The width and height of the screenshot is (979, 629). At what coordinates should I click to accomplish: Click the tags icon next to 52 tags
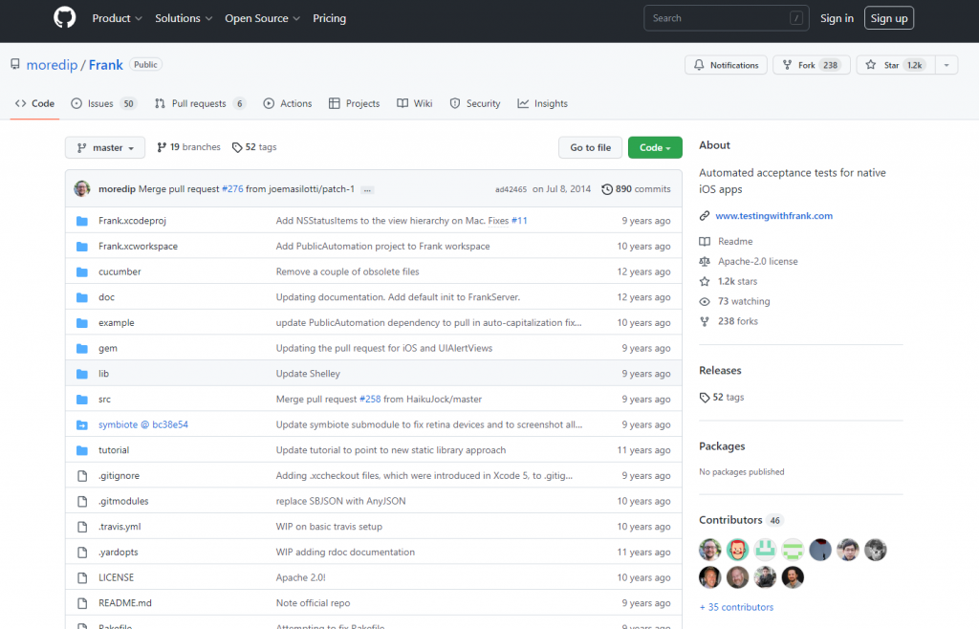click(x=237, y=147)
